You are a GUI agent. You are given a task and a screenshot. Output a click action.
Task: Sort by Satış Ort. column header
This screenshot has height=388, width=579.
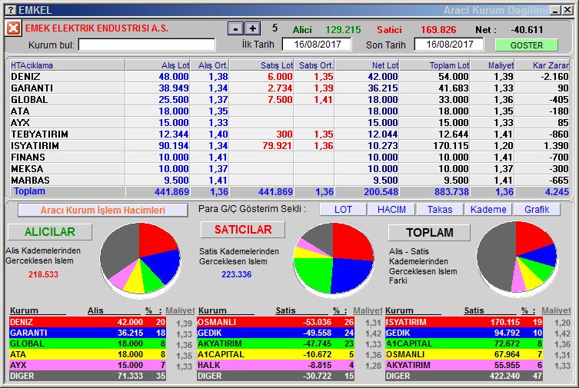[x=314, y=65]
